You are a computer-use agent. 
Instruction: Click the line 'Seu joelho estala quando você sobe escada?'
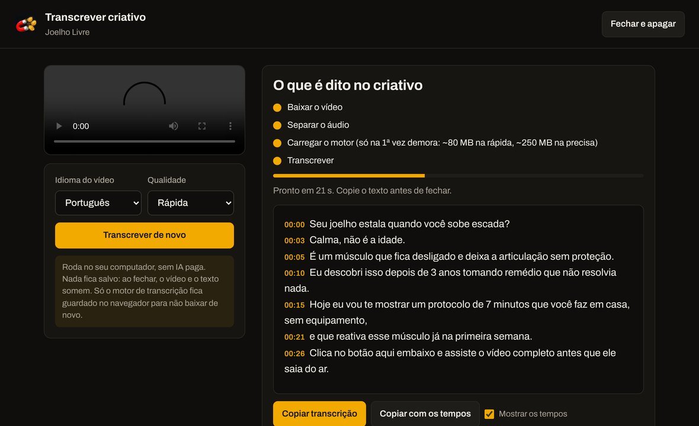409,224
